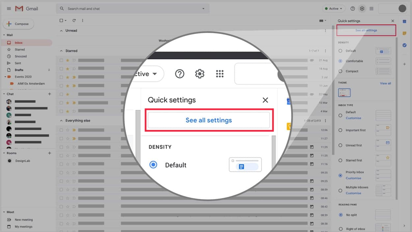Viewport: 412px width, 232px height.
Task: Expand the search options dropdown arrow
Action: pos(203,9)
